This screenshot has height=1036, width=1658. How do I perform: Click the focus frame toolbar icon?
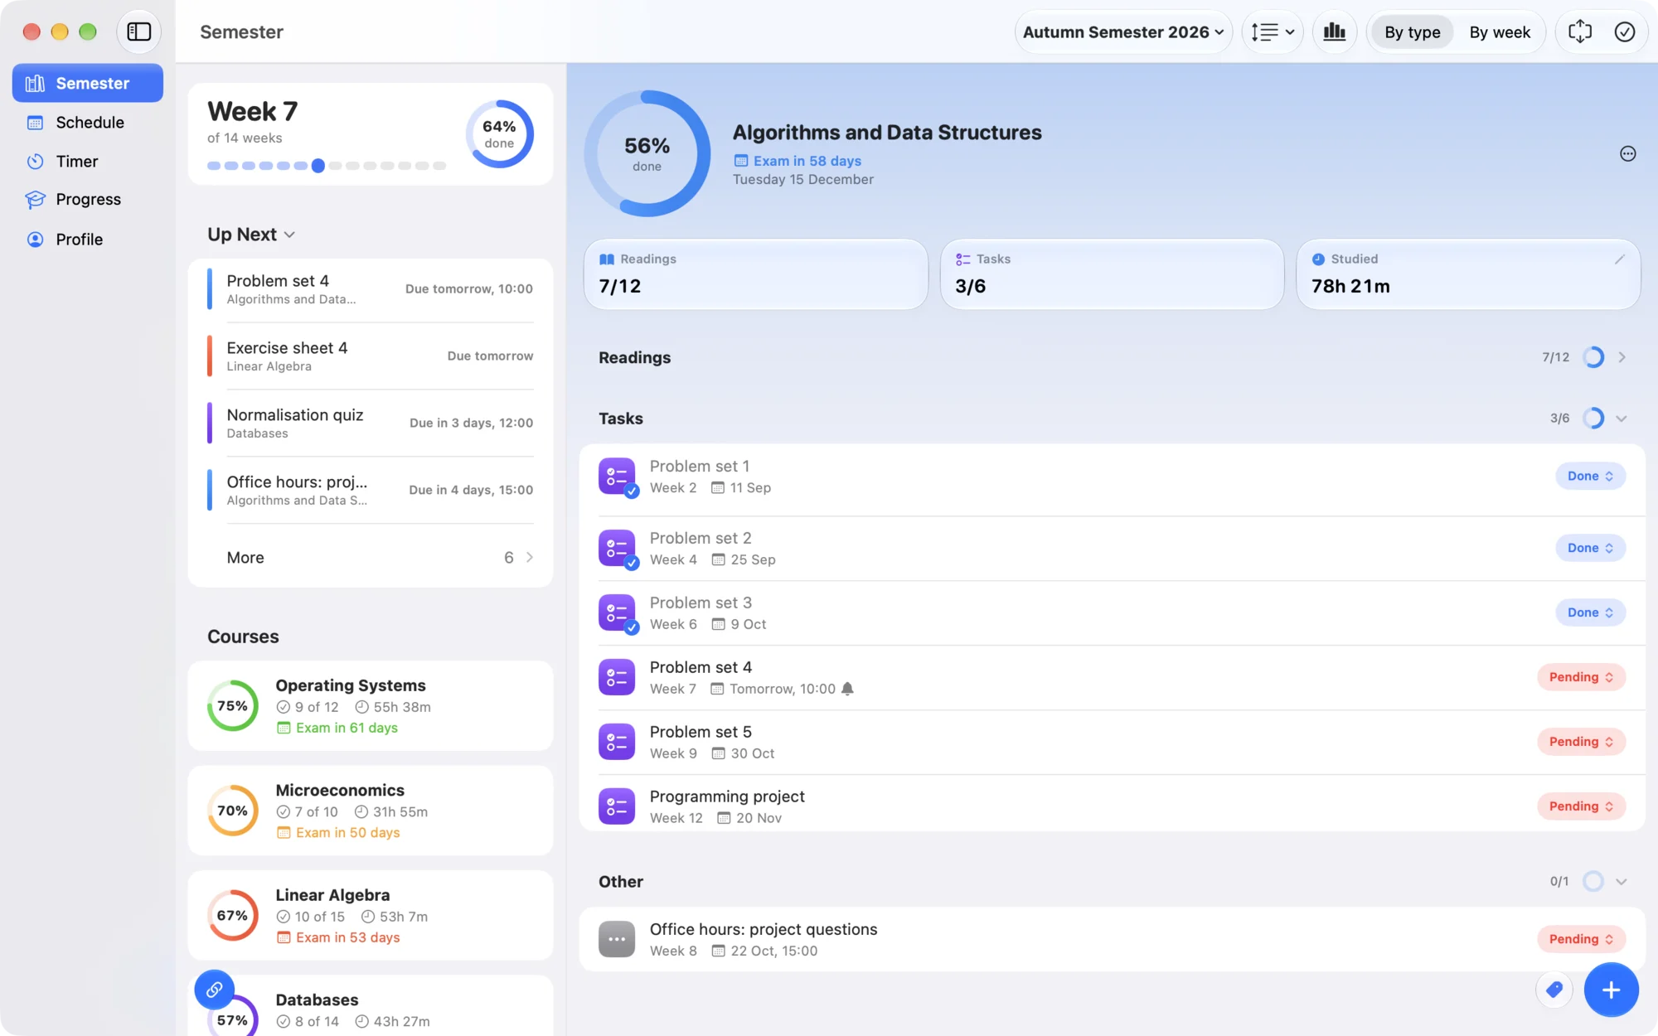(1579, 31)
